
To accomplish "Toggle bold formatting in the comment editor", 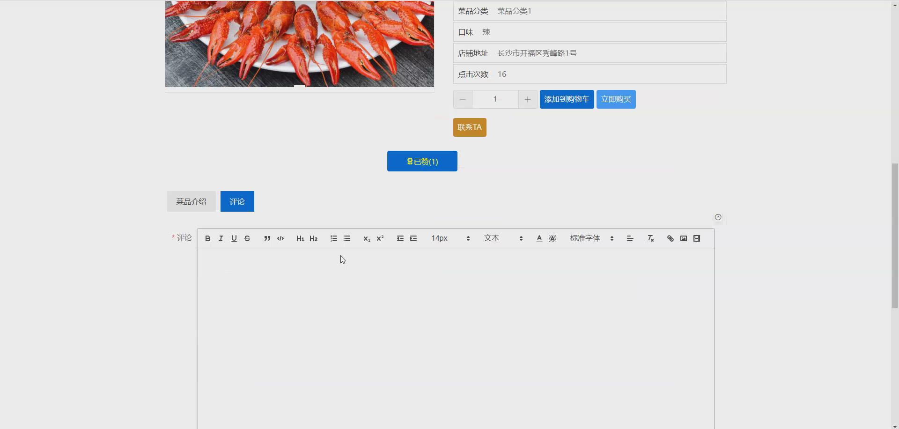I will [207, 238].
